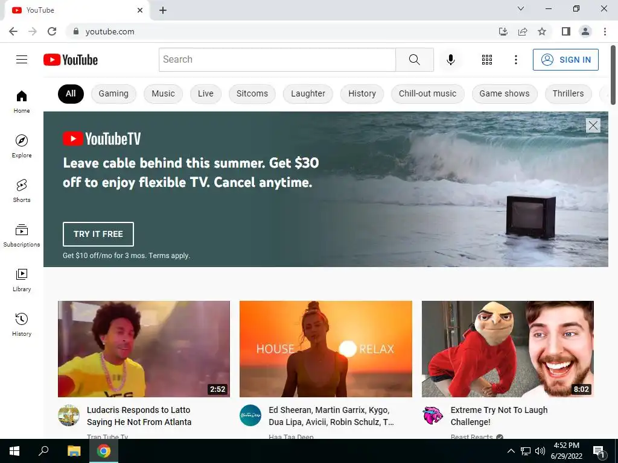618x463 pixels.
Task: Open Haa Taa Deep channel avatar
Action: (250, 415)
